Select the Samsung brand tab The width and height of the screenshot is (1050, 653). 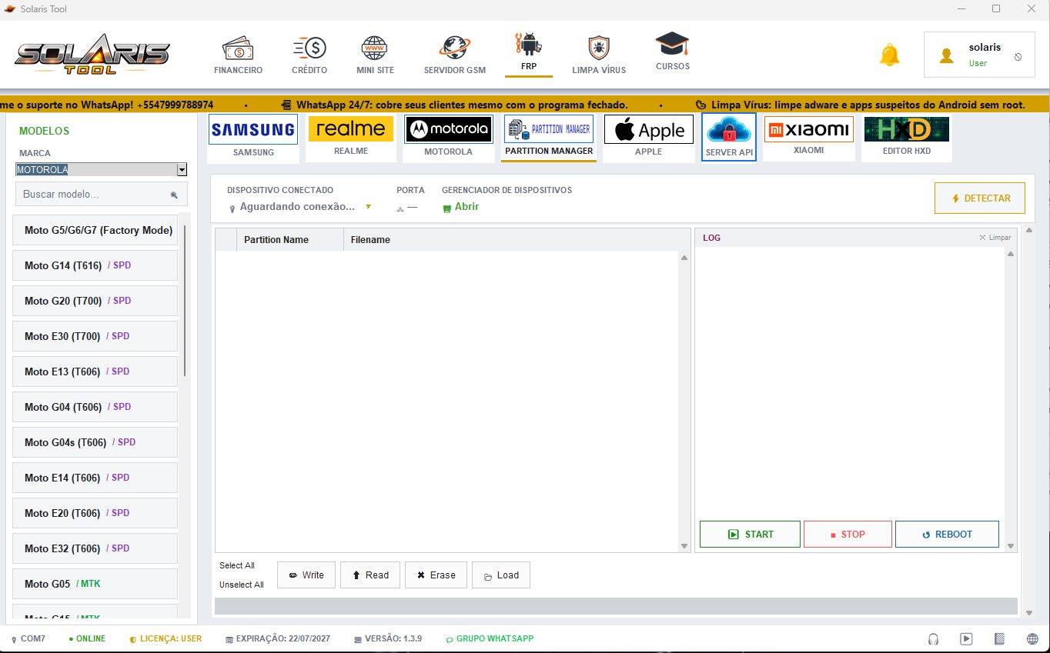pos(253,137)
